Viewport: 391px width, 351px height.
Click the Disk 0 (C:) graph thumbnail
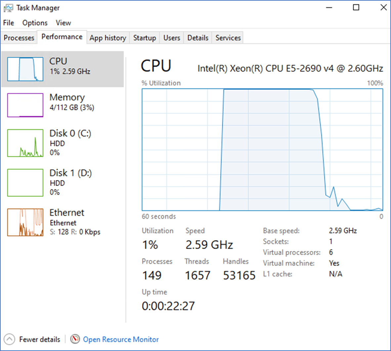click(25, 143)
